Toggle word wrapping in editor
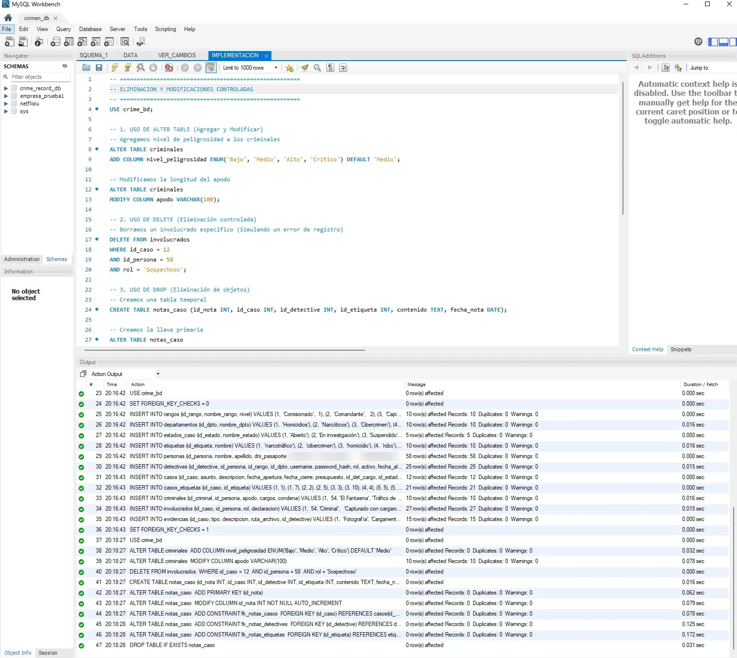 [343, 68]
